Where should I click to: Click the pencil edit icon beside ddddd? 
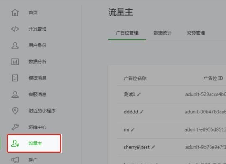pyautogui.click(x=142, y=112)
